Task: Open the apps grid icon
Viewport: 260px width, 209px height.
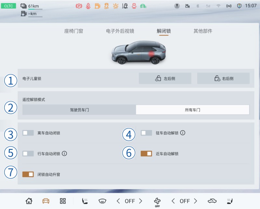Action: click(x=63, y=201)
